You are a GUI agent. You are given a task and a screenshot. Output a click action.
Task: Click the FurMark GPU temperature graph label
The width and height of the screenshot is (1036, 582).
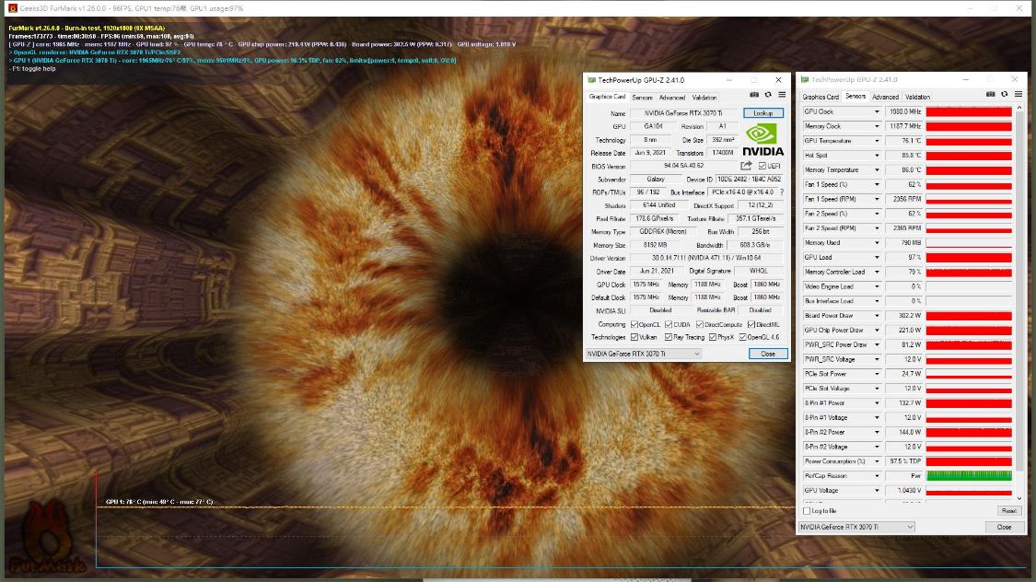159,501
